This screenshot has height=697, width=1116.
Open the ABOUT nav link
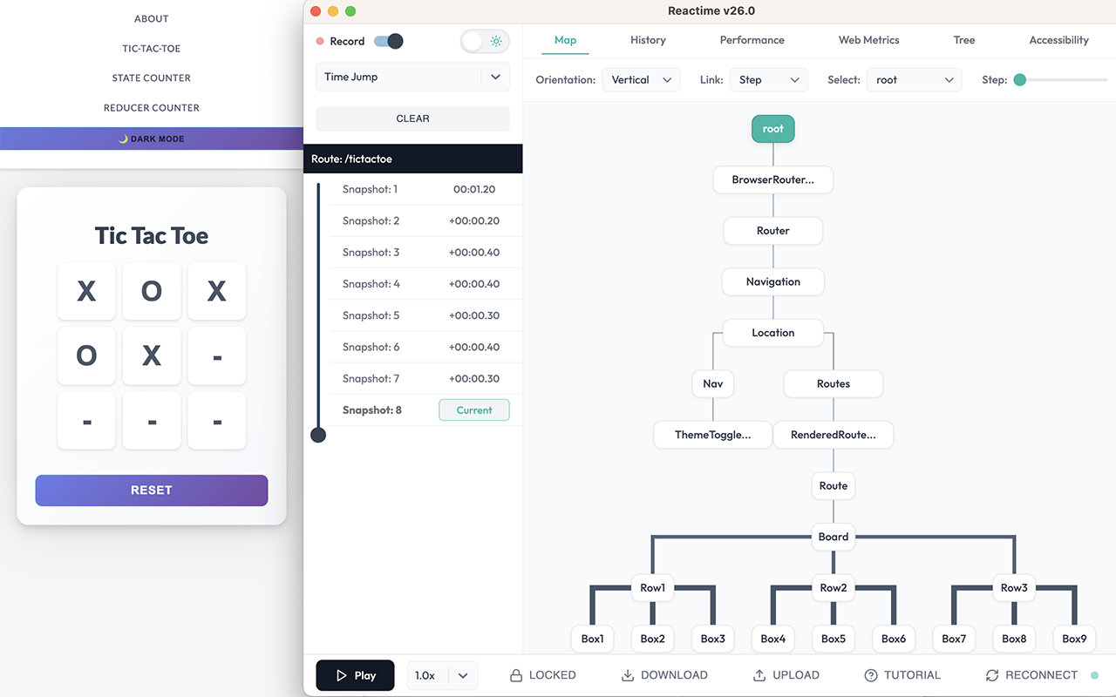tap(152, 19)
